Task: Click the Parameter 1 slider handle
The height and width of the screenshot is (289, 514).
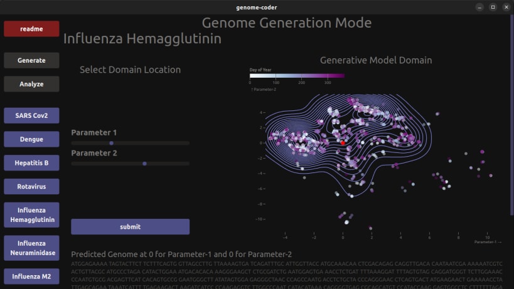Action: (x=112, y=143)
